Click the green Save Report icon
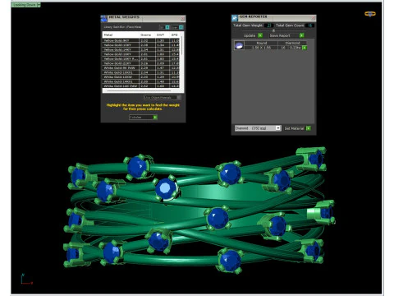The height and width of the screenshot is (296, 394). [301, 35]
